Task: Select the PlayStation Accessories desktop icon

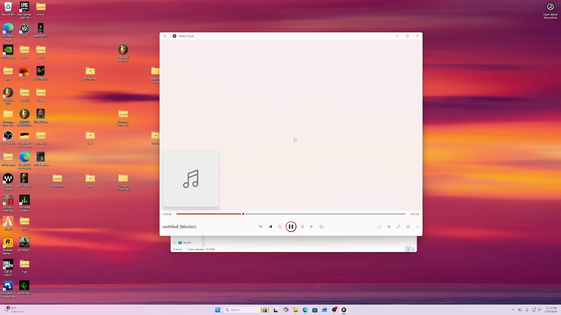Action: point(8,289)
